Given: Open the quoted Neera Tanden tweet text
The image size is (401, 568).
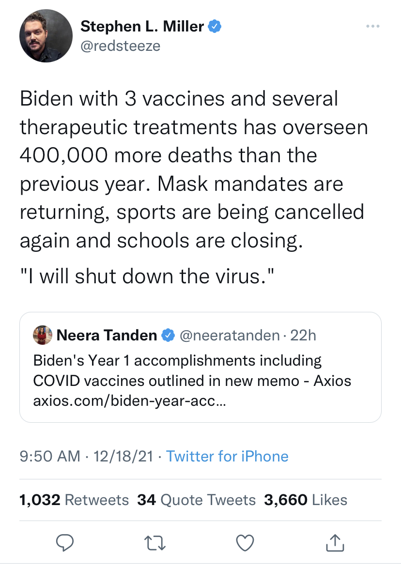Looking at the screenshot, I should point(192,370).
